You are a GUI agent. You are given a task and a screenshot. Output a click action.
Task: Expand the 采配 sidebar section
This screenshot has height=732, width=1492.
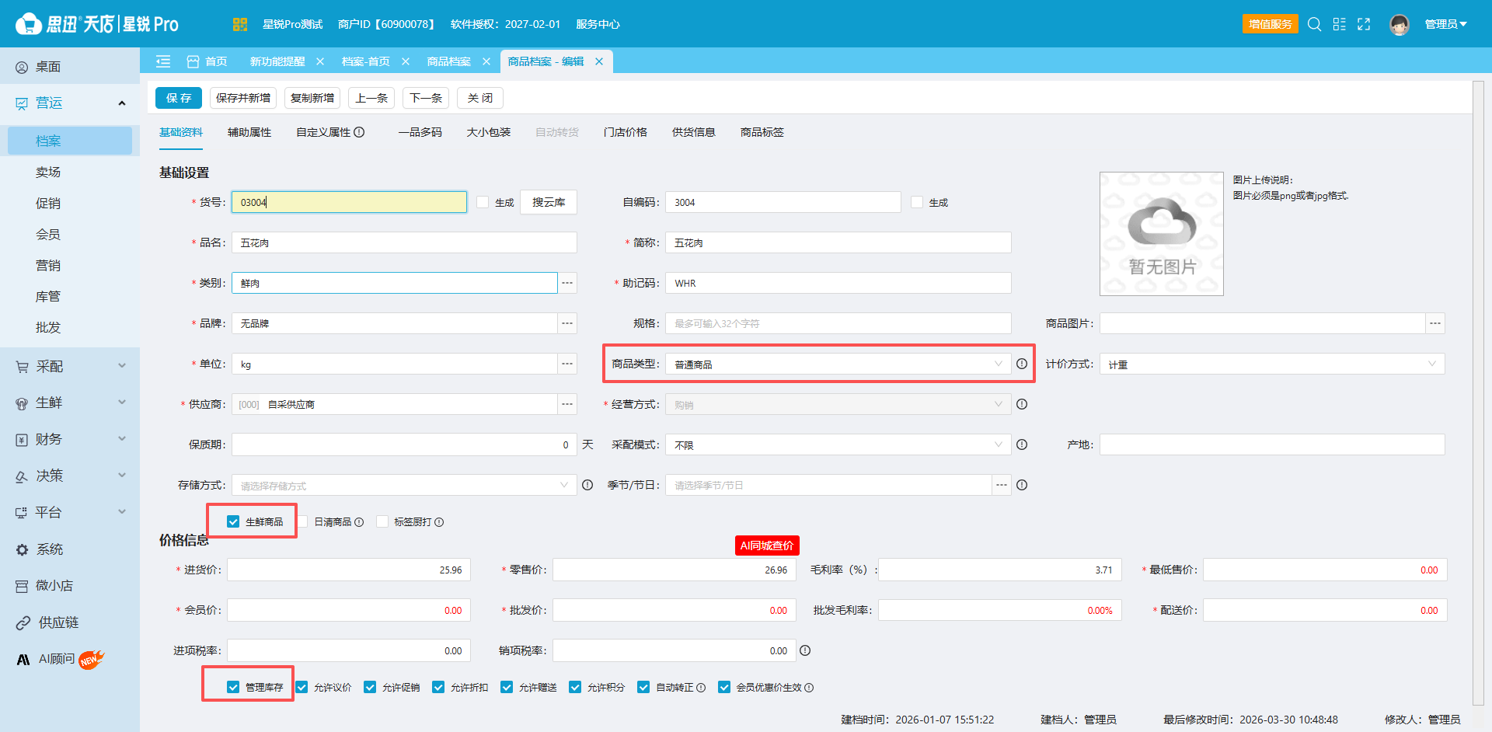pyautogui.click(x=70, y=366)
